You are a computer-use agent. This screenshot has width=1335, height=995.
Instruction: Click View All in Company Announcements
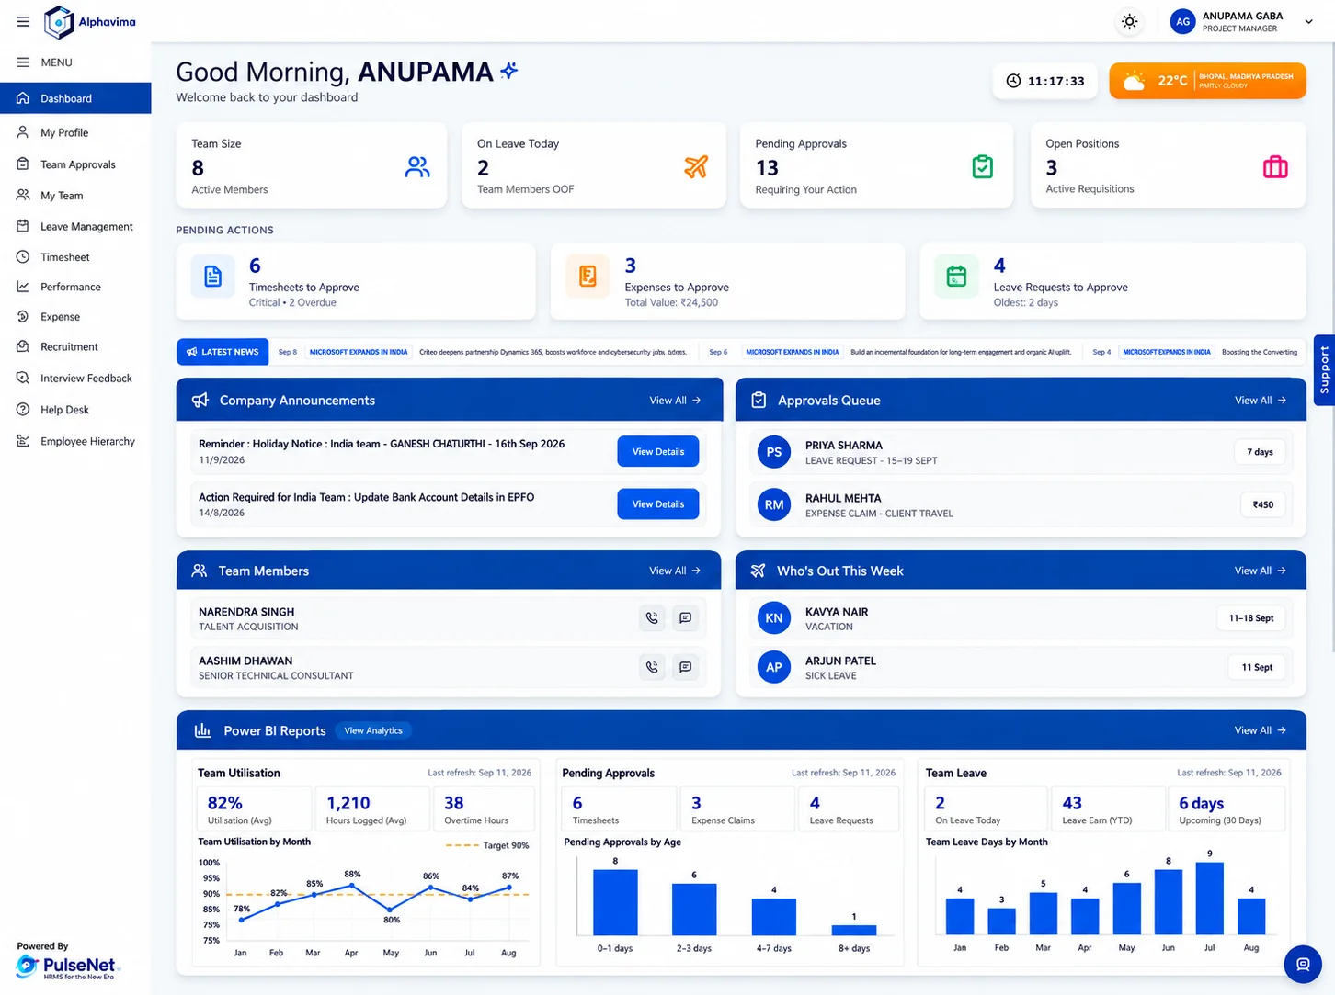(x=675, y=401)
